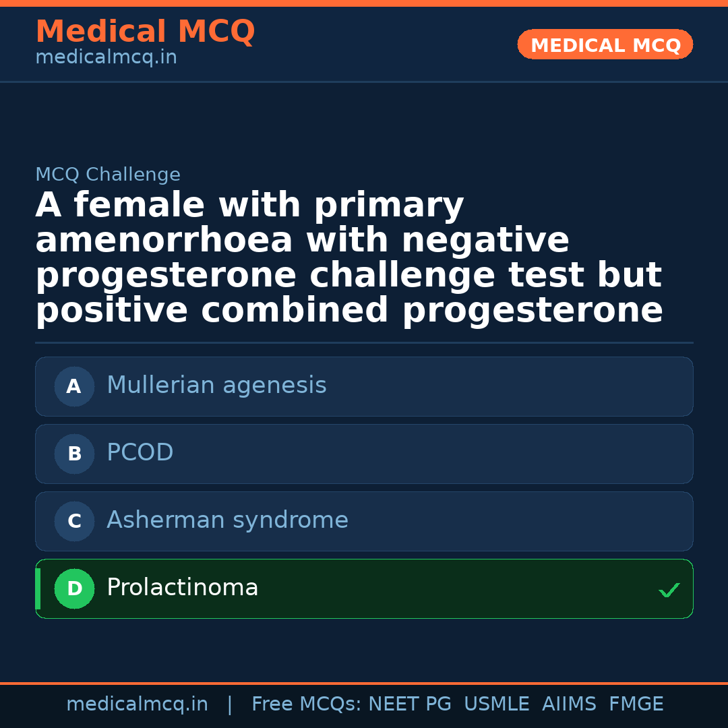Select the "Mullerian agenesis" answer text

tap(216, 386)
